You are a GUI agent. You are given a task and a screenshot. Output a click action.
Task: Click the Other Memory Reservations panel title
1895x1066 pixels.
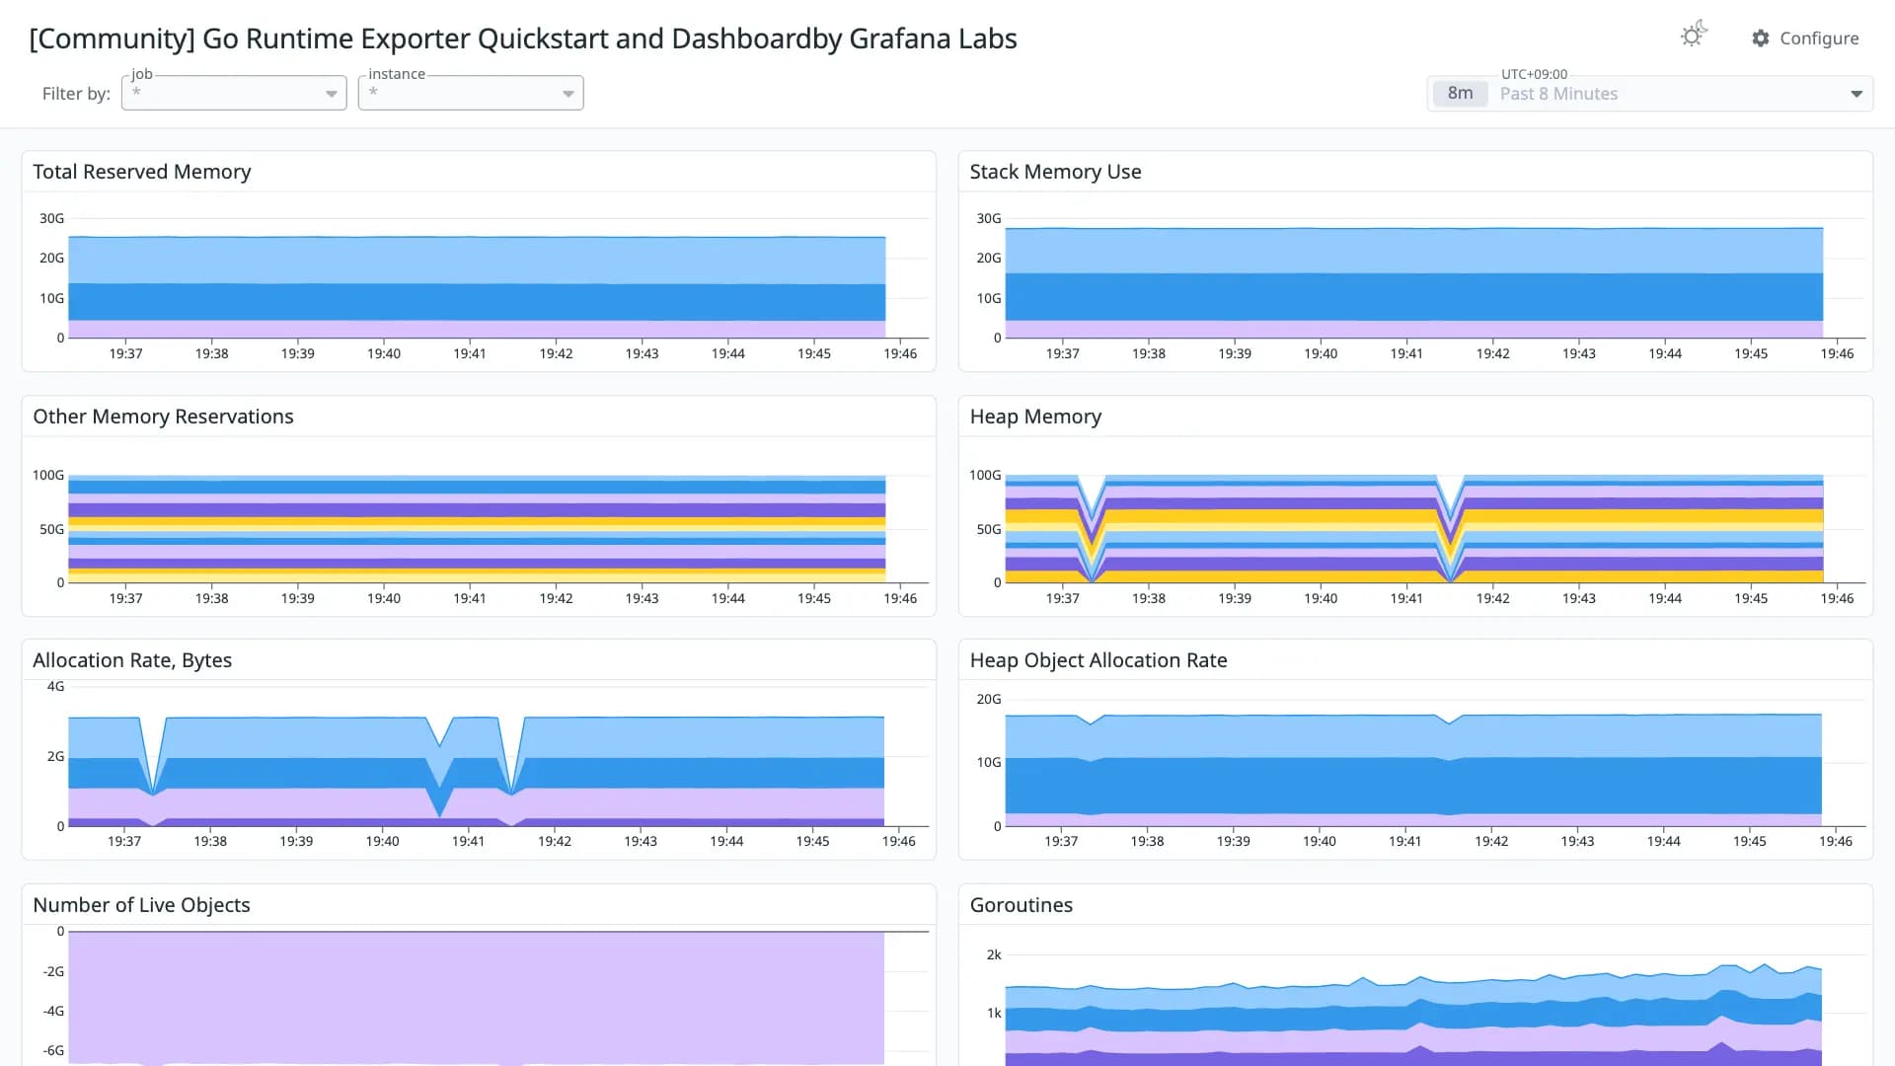pos(163,417)
